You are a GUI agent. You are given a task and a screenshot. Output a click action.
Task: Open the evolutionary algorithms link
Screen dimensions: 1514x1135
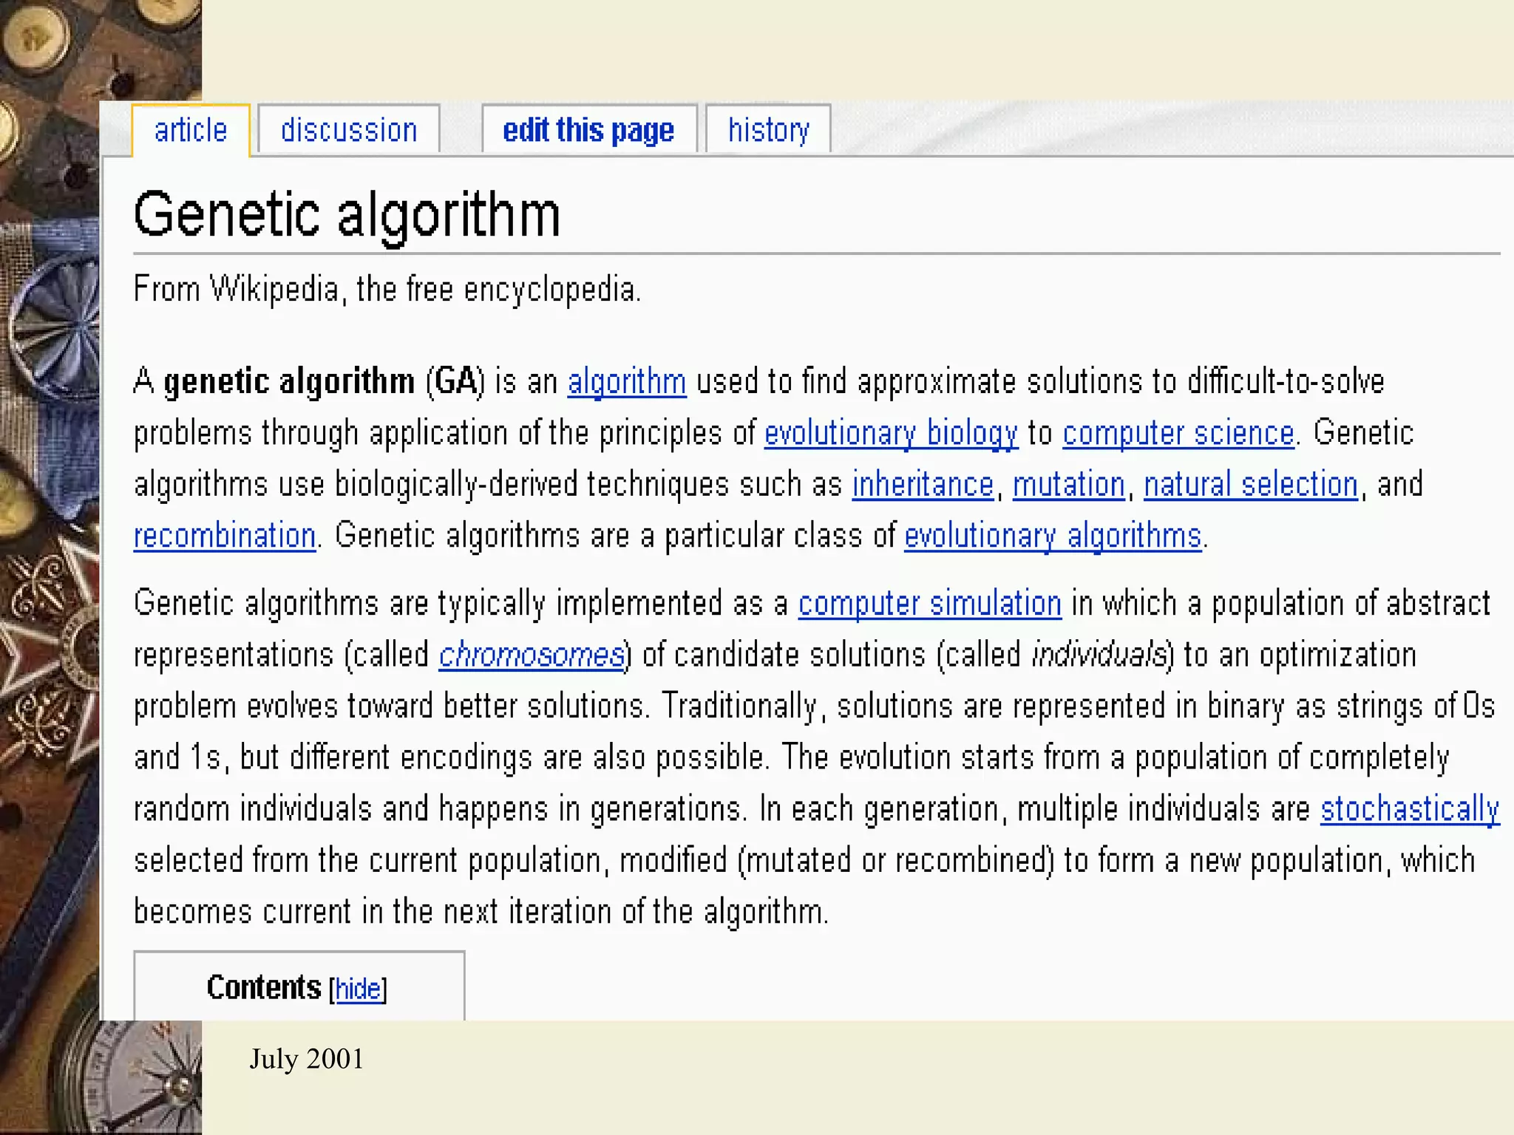[x=1053, y=536]
